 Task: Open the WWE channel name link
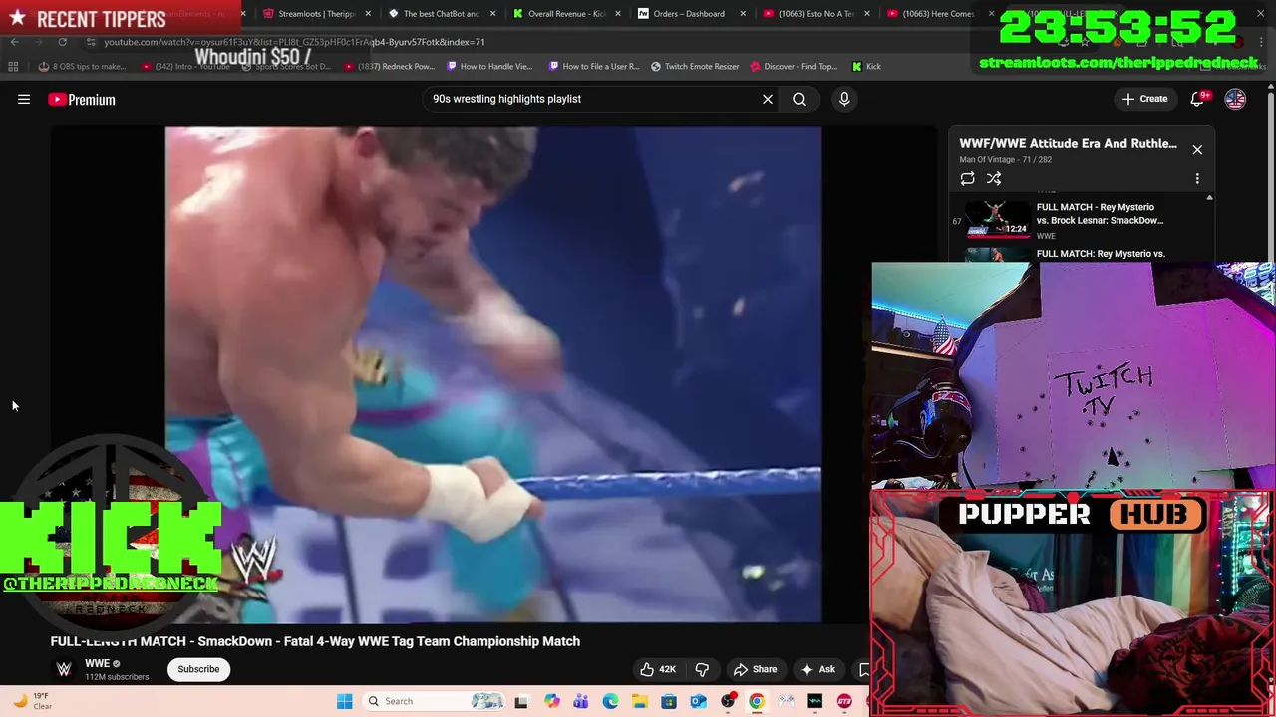[98, 663]
